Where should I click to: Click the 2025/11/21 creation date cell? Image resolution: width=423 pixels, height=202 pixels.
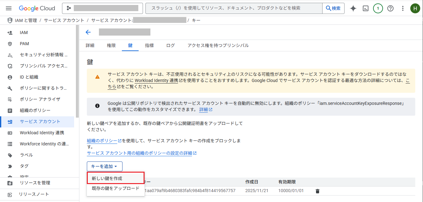(256, 191)
